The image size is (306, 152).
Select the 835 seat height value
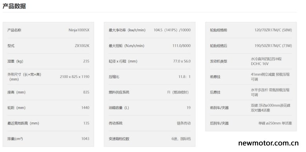tap(86, 92)
